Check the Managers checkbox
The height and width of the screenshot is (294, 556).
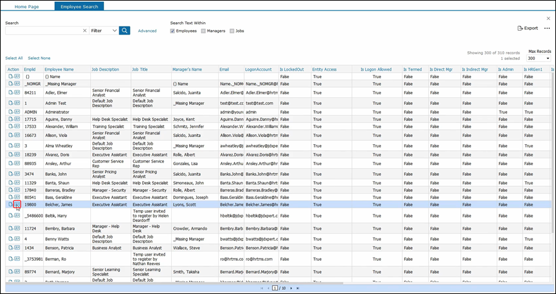203,31
